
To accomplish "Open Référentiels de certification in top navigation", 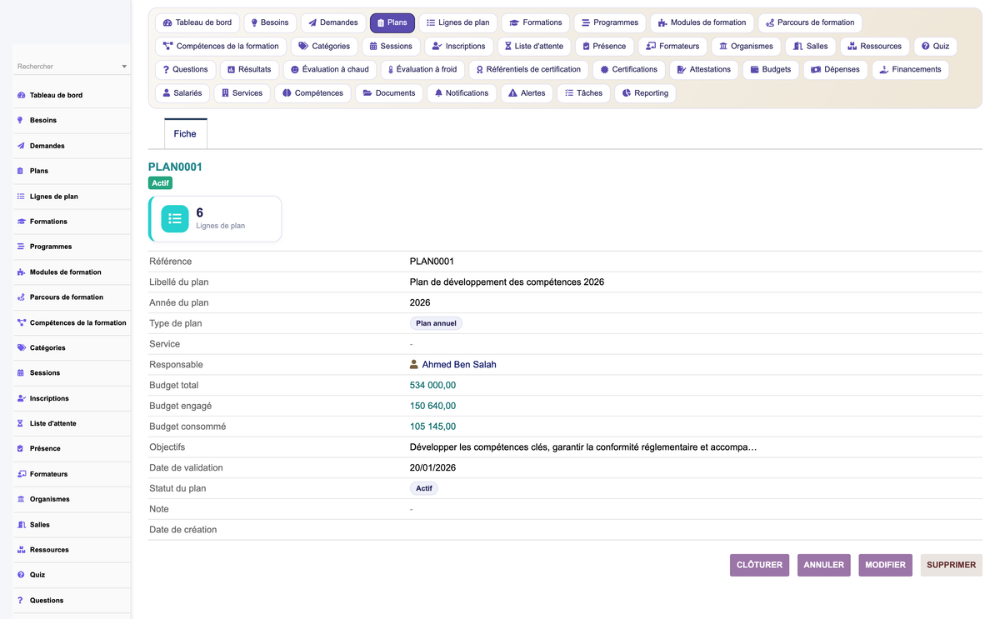I will pyautogui.click(x=528, y=69).
